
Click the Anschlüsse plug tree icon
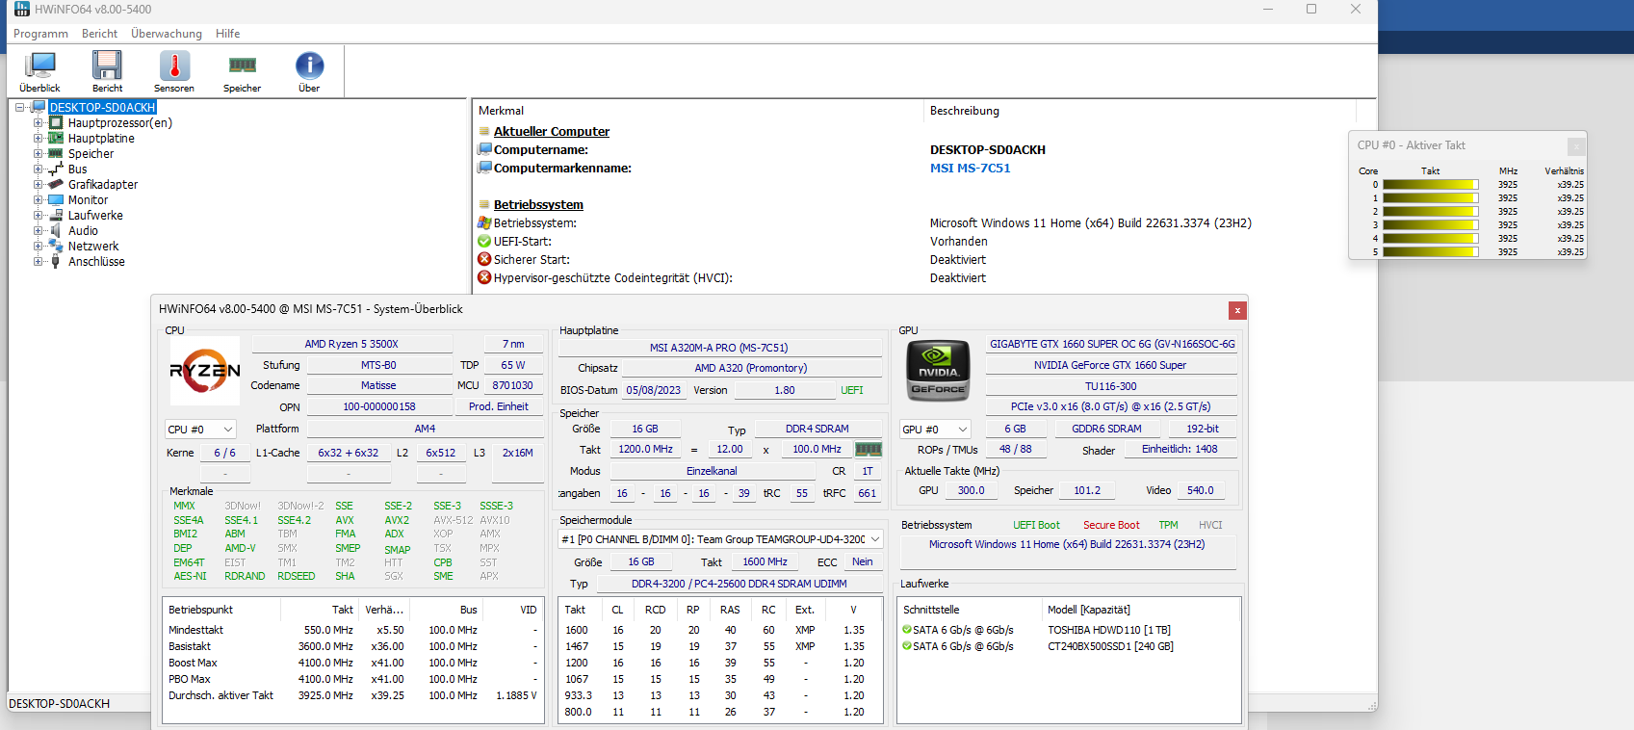tap(56, 262)
